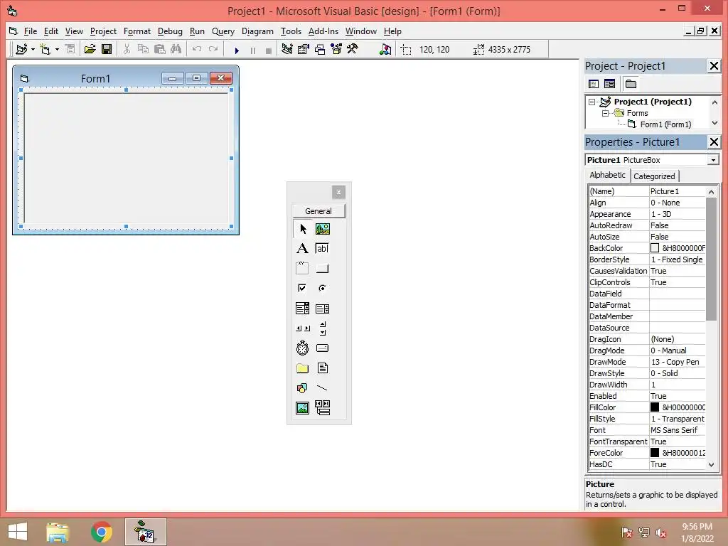The width and height of the screenshot is (728, 546).
Task: Pick the OptionButton control tool
Action: pyautogui.click(x=323, y=289)
